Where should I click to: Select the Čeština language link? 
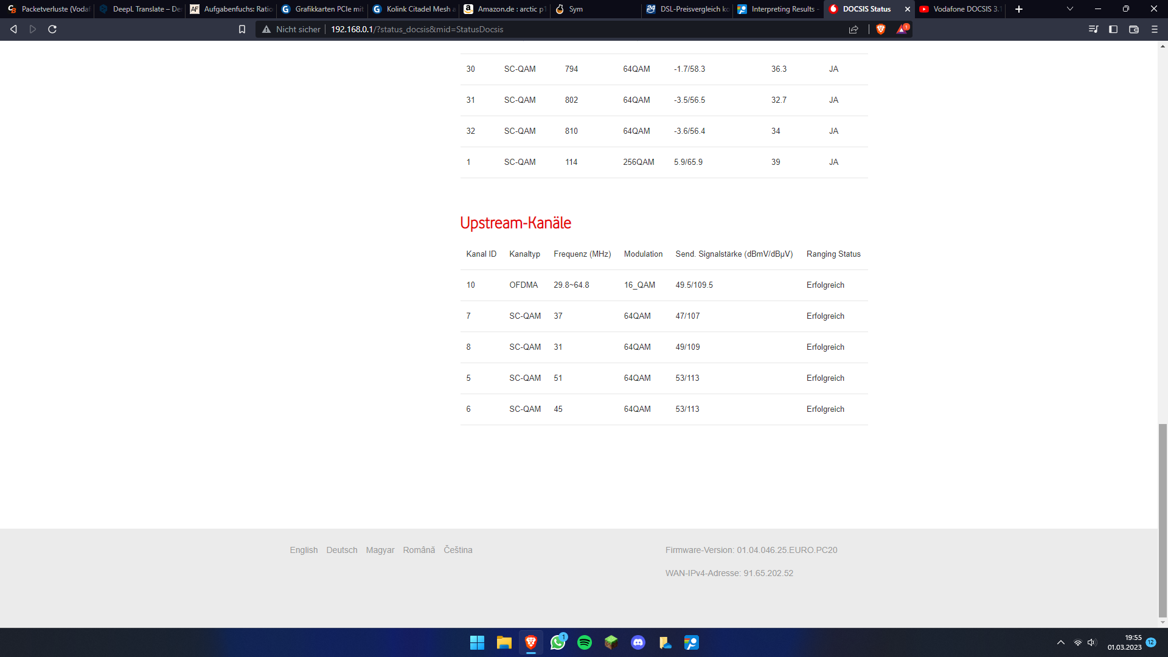pyautogui.click(x=457, y=549)
